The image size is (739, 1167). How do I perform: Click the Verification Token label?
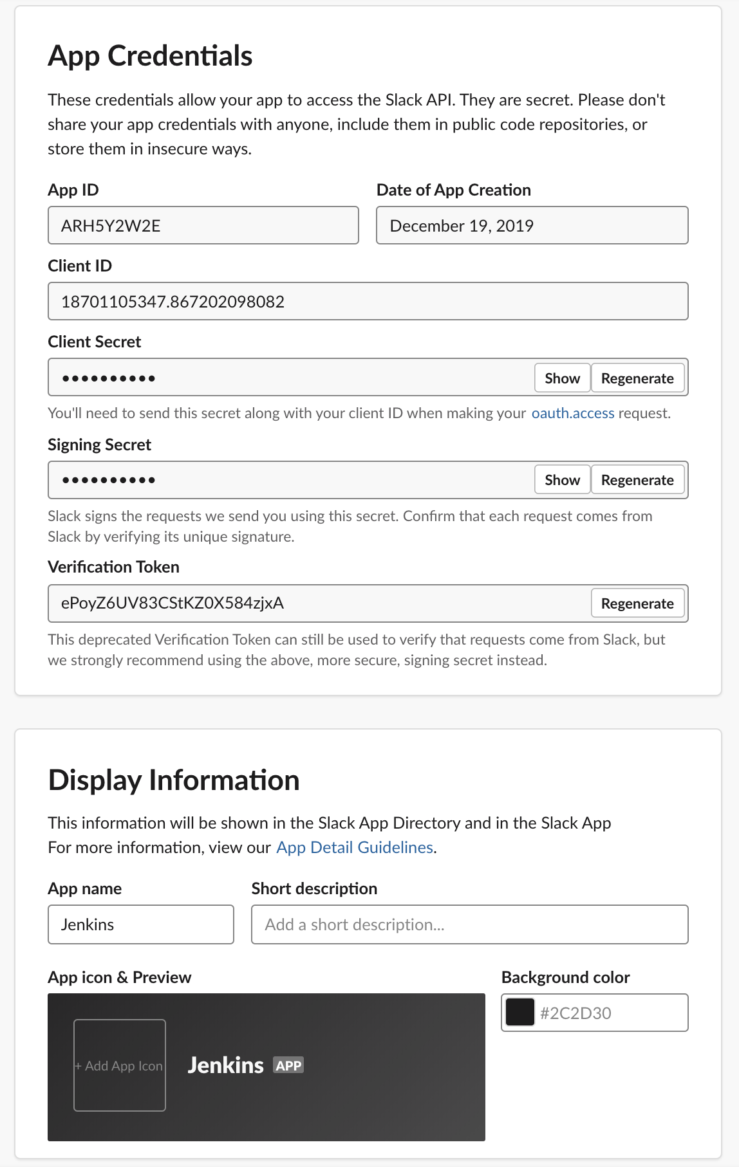(114, 567)
